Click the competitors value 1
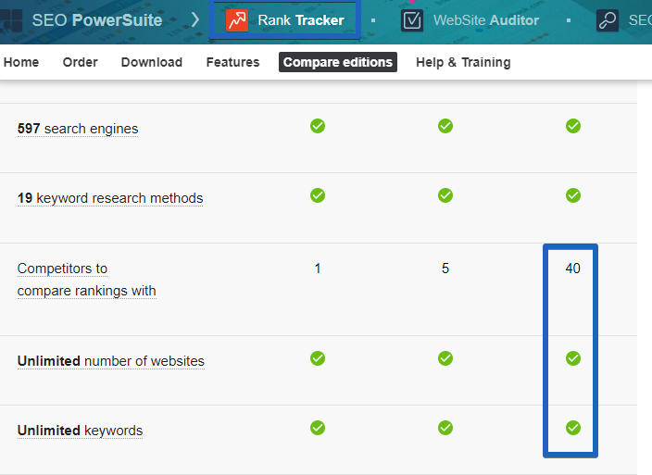The height and width of the screenshot is (475, 652). tap(318, 269)
